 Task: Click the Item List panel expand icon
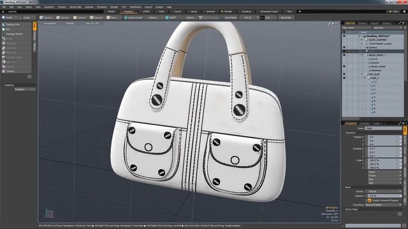point(400,23)
